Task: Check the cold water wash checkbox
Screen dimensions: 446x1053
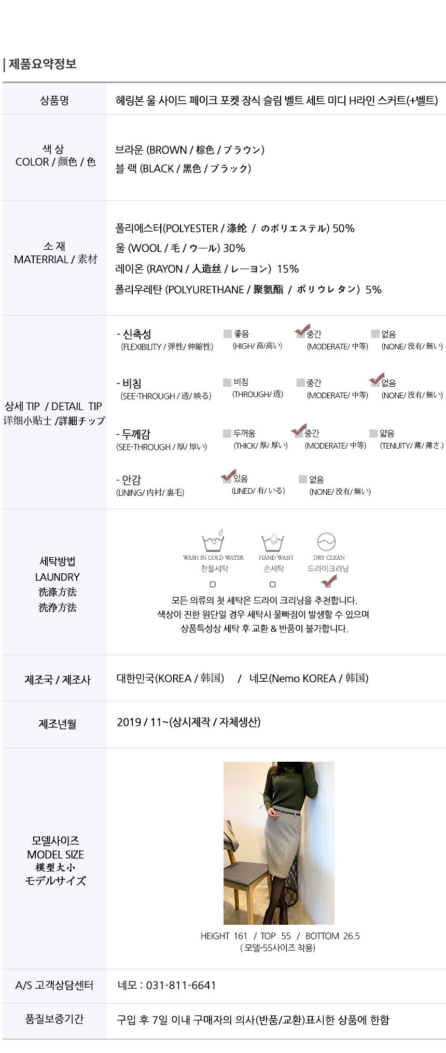Action: [x=213, y=585]
